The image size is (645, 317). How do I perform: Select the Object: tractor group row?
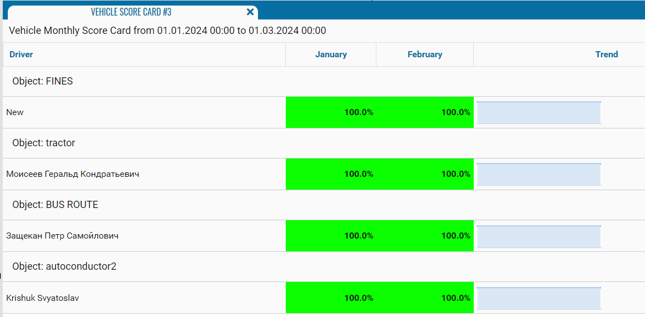tap(44, 143)
